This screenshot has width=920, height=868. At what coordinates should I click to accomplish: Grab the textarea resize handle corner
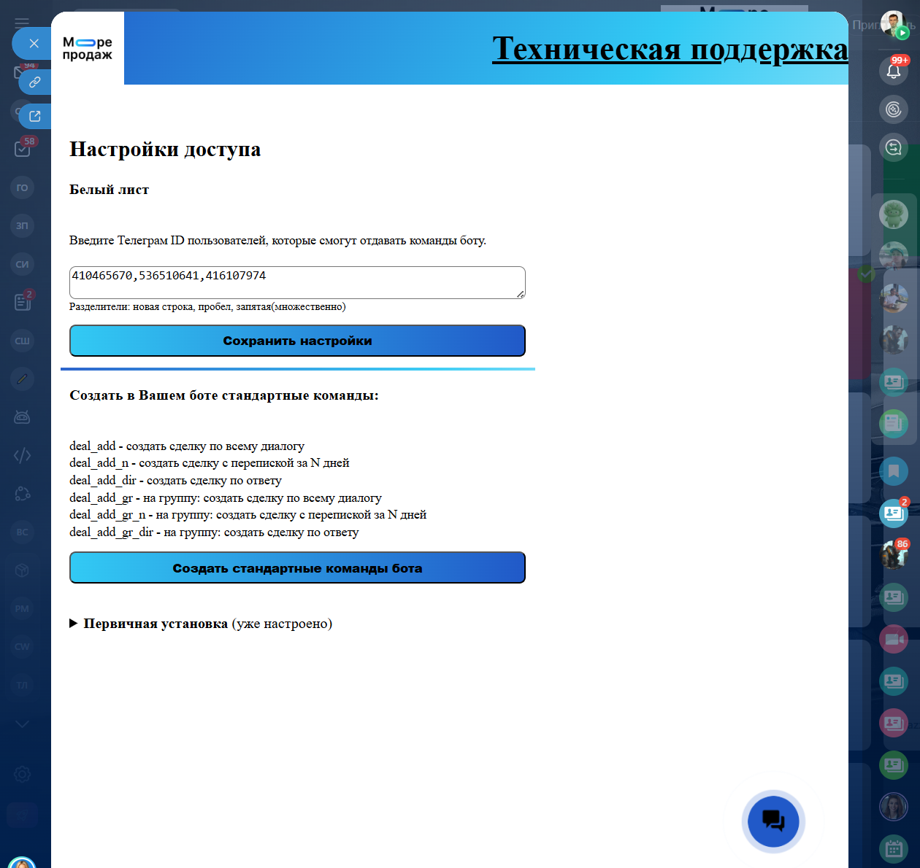click(x=521, y=294)
